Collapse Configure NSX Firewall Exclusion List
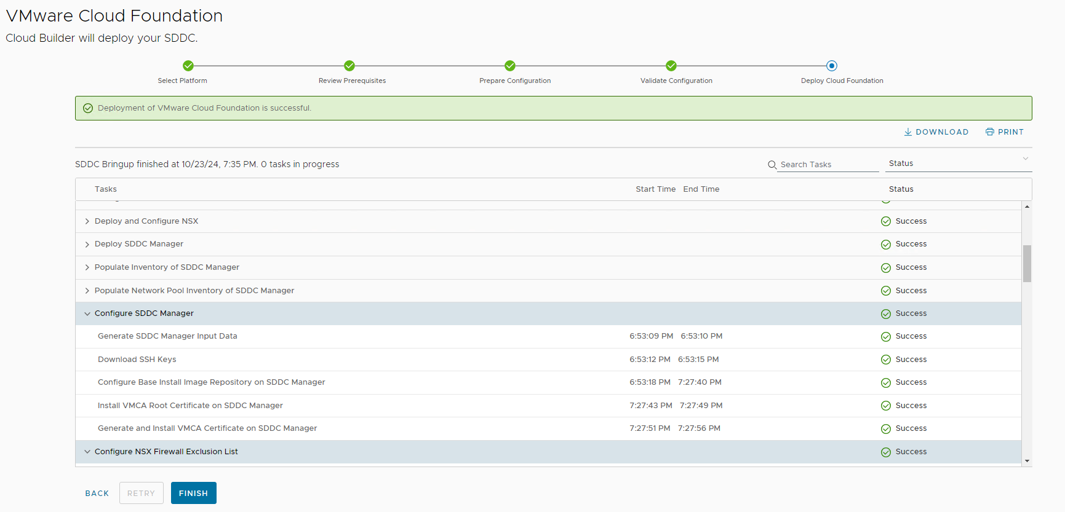 pos(87,452)
